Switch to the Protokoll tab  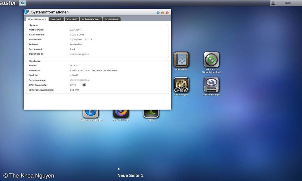72,19
